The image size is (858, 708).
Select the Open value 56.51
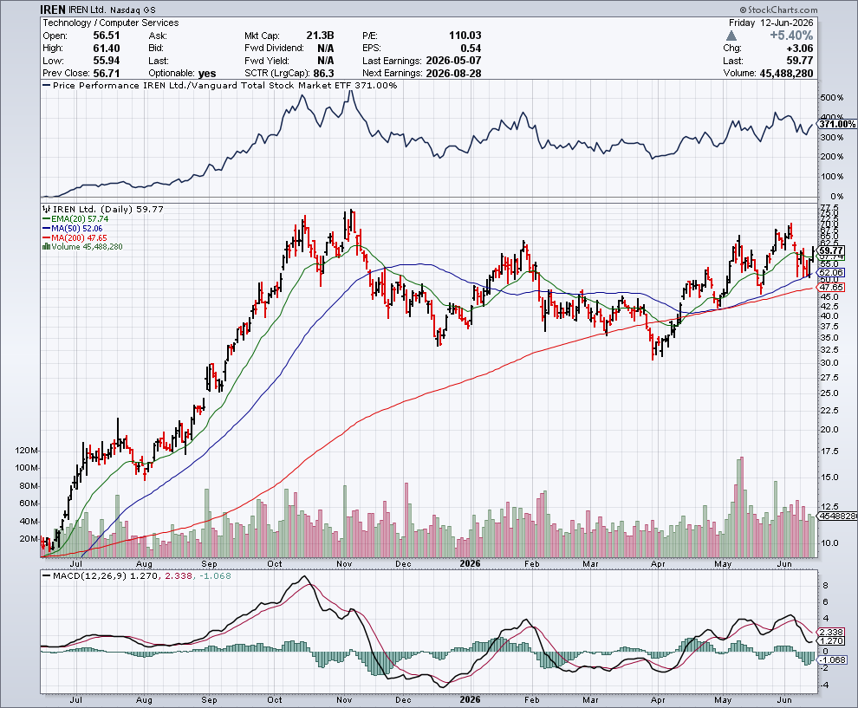coord(106,36)
